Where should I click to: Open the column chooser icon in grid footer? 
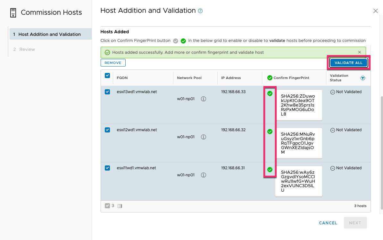coord(120,206)
